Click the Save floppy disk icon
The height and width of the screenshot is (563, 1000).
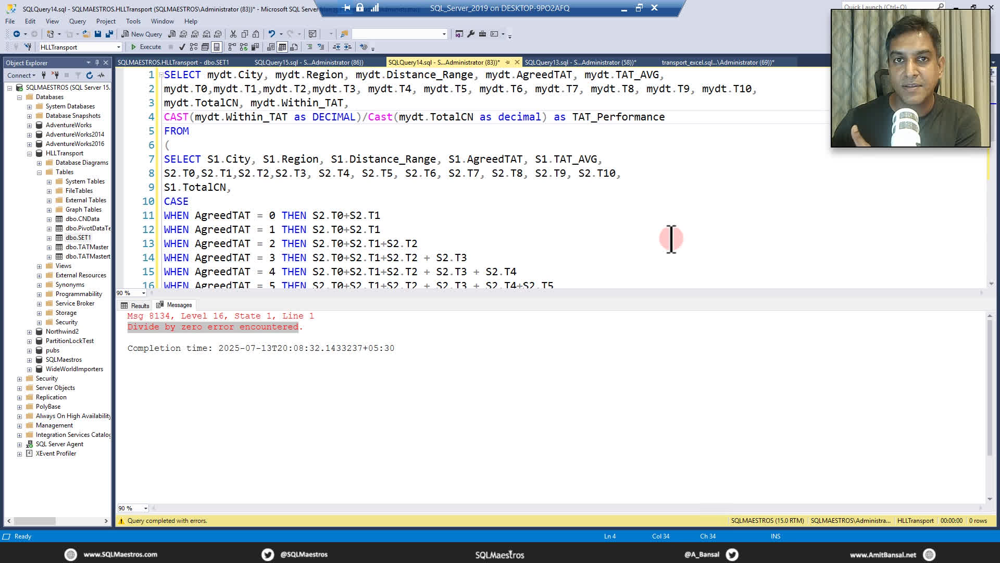tap(97, 34)
